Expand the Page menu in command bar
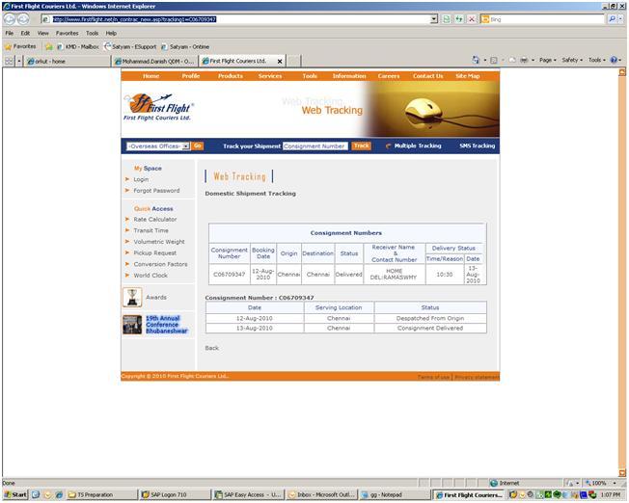This screenshot has height=503, width=629. point(548,60)
